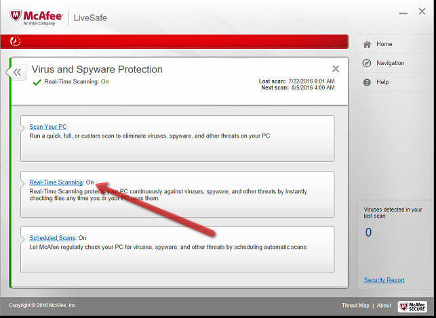Screen dimensions: 436x318
Task: Click the green Real-Time Scanning checkmark
Action: coord(37,82)
